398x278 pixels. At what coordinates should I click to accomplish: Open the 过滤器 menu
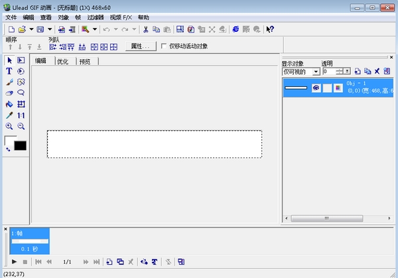click(96, 17)
